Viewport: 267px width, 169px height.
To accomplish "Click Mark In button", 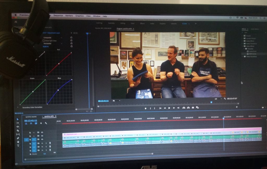I will tap(150, 108).
